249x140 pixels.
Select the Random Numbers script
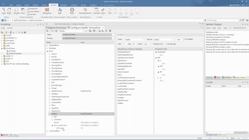click(x=15, y=54)
